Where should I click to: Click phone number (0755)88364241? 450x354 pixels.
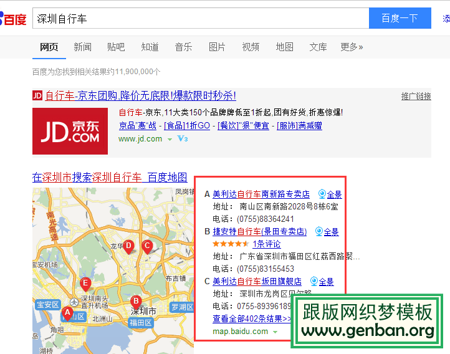[266, 219]
